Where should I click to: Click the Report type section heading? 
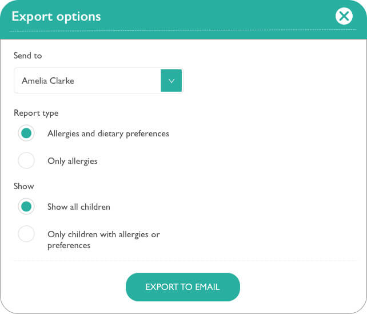(x=36, y=113)
